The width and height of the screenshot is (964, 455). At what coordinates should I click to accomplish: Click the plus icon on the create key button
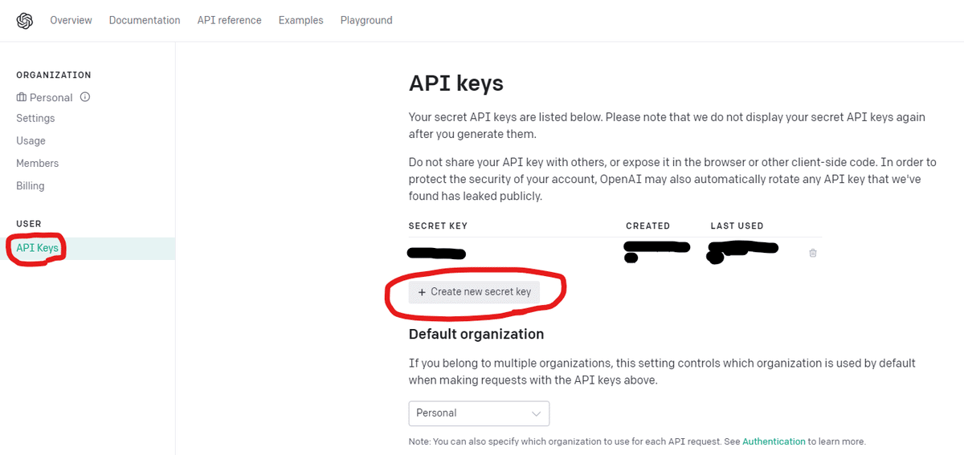(422, 292)
